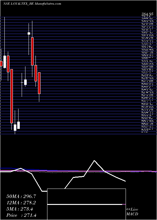Click the MACD line peak
This screenshot has height=220, width=157.
pyautogui.click(x=94, y=160)
